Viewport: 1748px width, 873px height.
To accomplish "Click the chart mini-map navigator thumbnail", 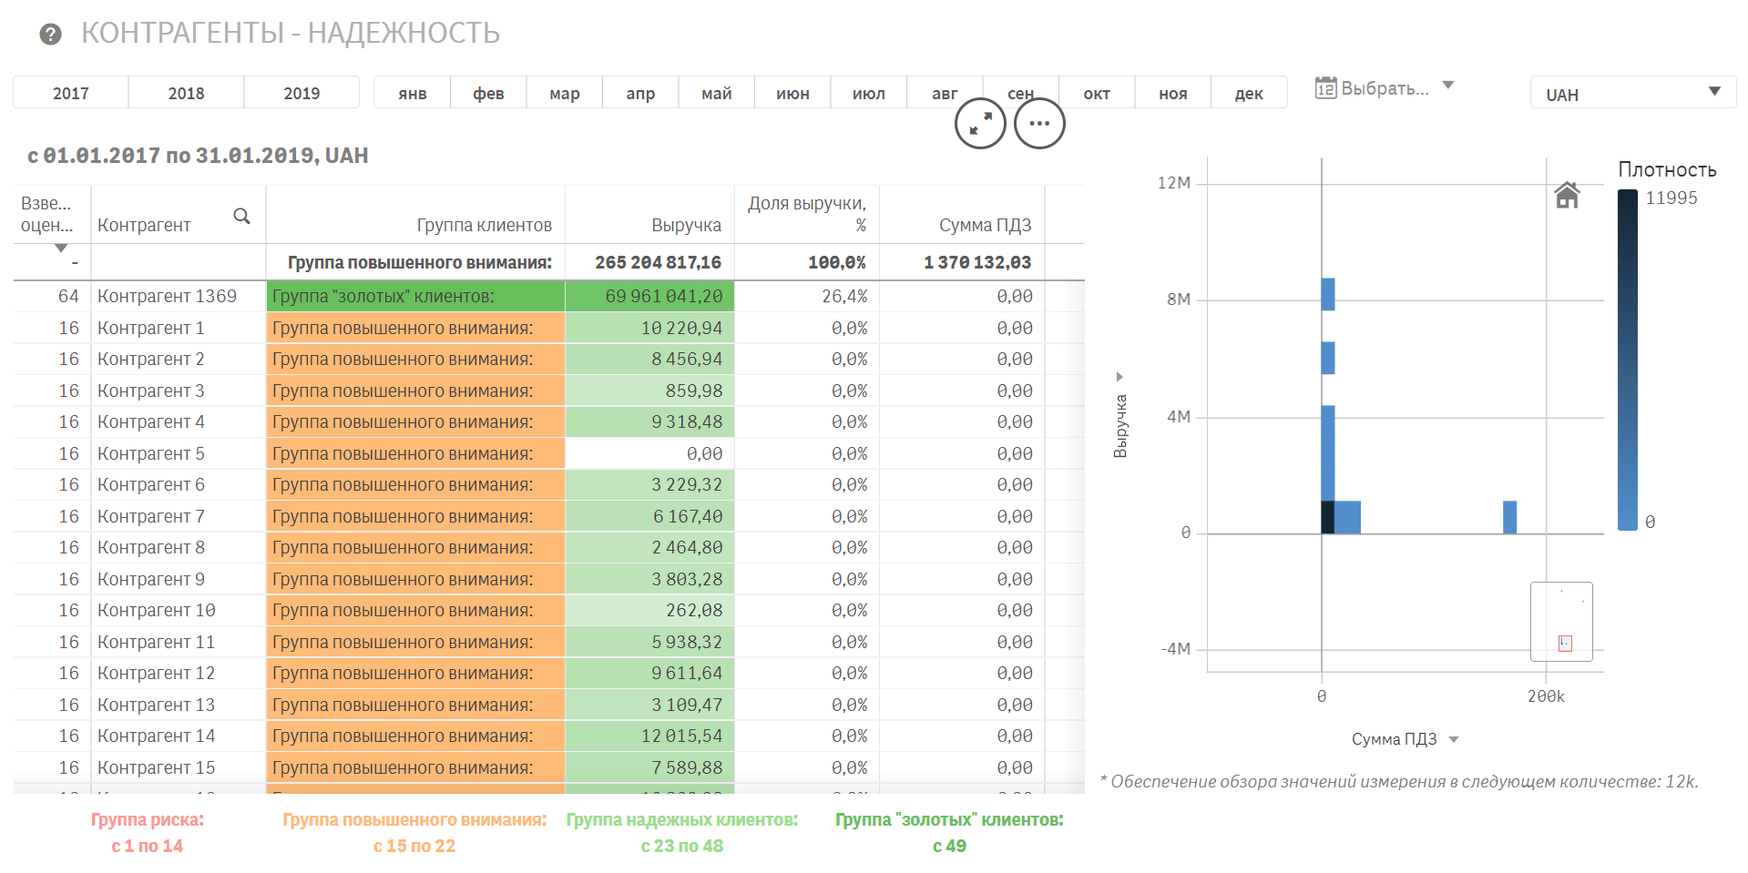I will (x=1561, y=622).
